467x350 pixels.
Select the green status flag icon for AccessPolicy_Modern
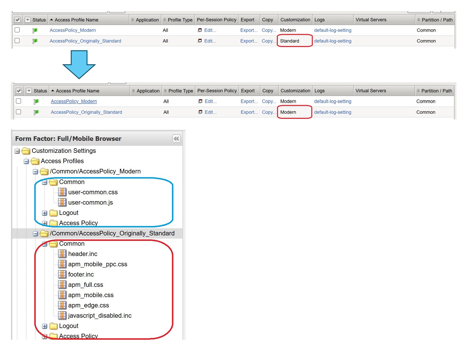point(35,30)
